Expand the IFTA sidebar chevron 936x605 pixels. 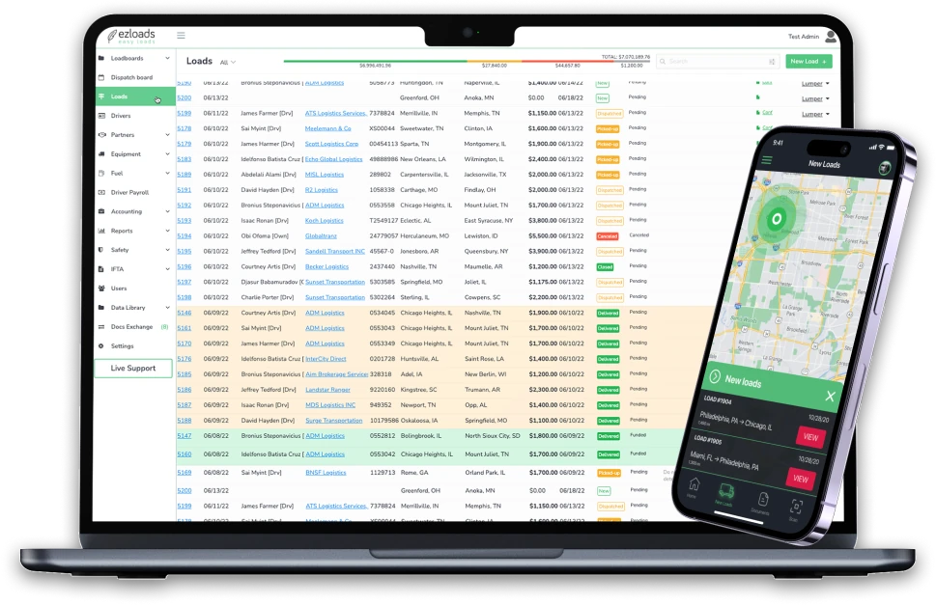[167, 269]
